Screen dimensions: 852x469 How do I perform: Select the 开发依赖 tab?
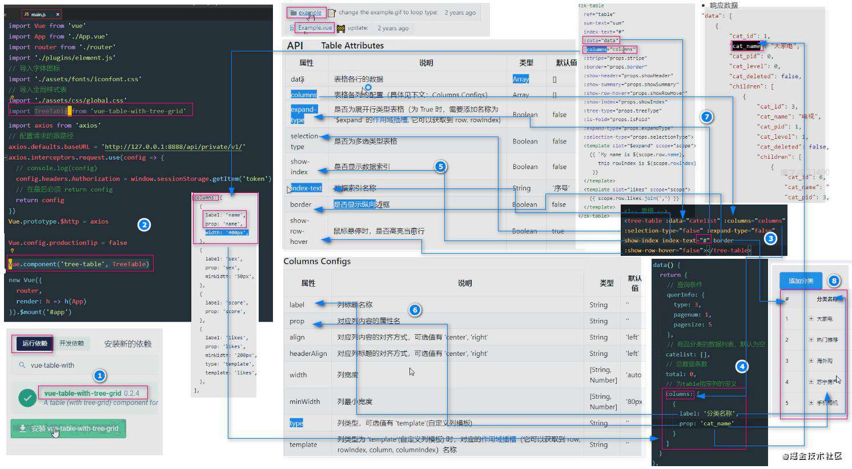(72, 343)
